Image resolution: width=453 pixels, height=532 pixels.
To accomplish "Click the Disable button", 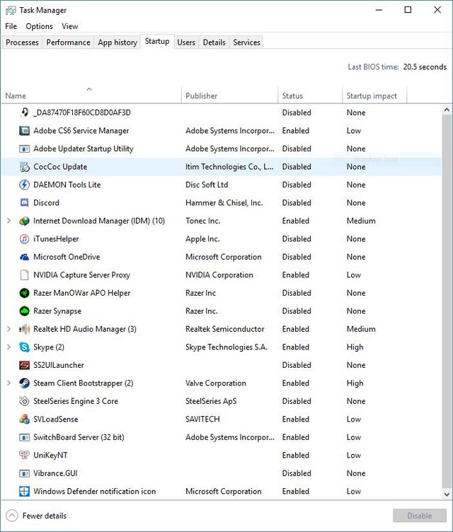I will (420, 516).
